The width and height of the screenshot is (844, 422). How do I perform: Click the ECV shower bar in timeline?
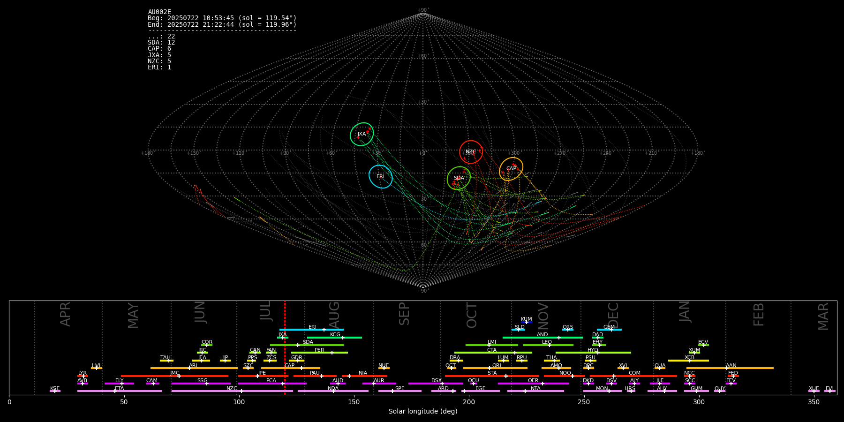(703, 345)
